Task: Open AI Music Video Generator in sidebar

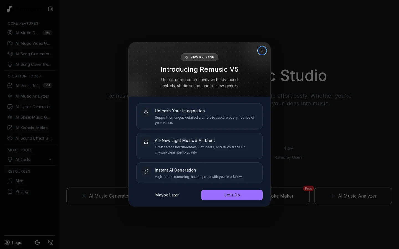Action: (x=30, y=43)
